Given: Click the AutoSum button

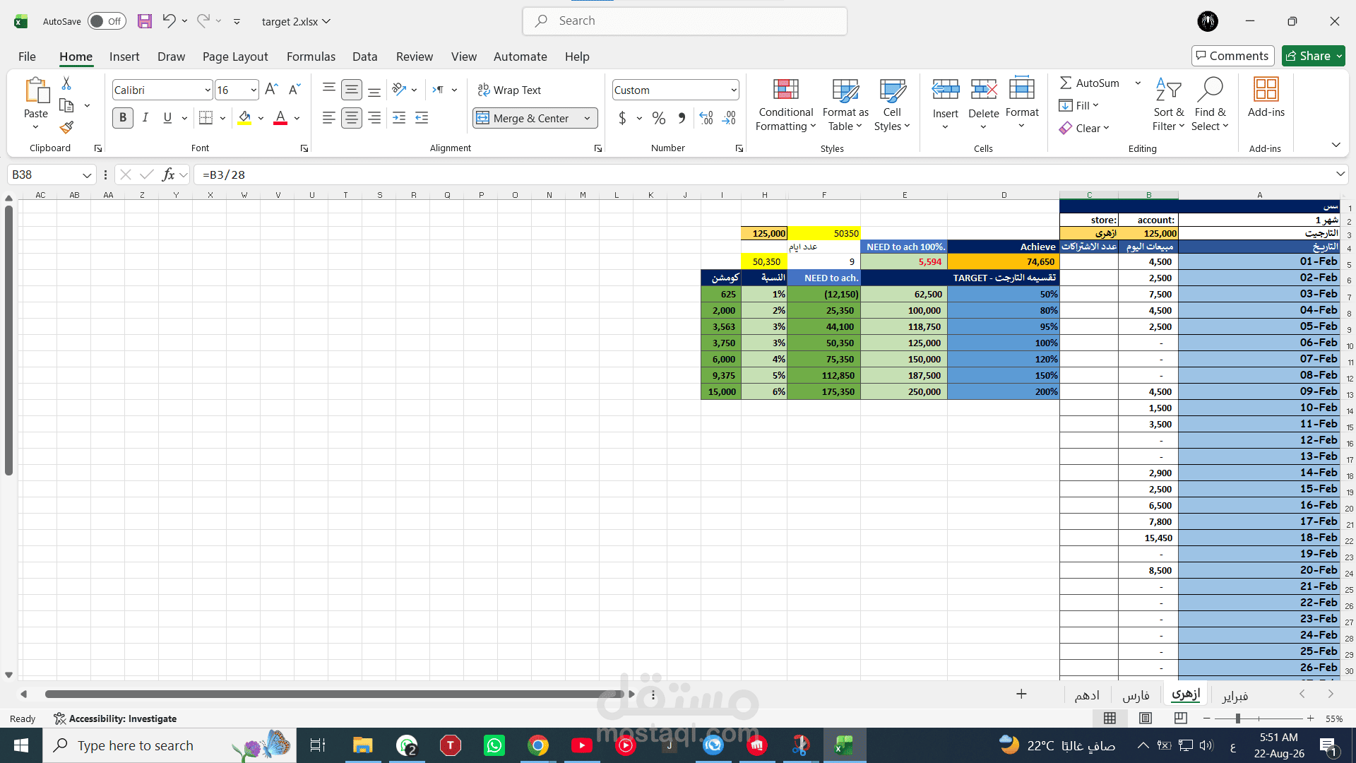Looking at the screenshot, I should (1090, 83).
